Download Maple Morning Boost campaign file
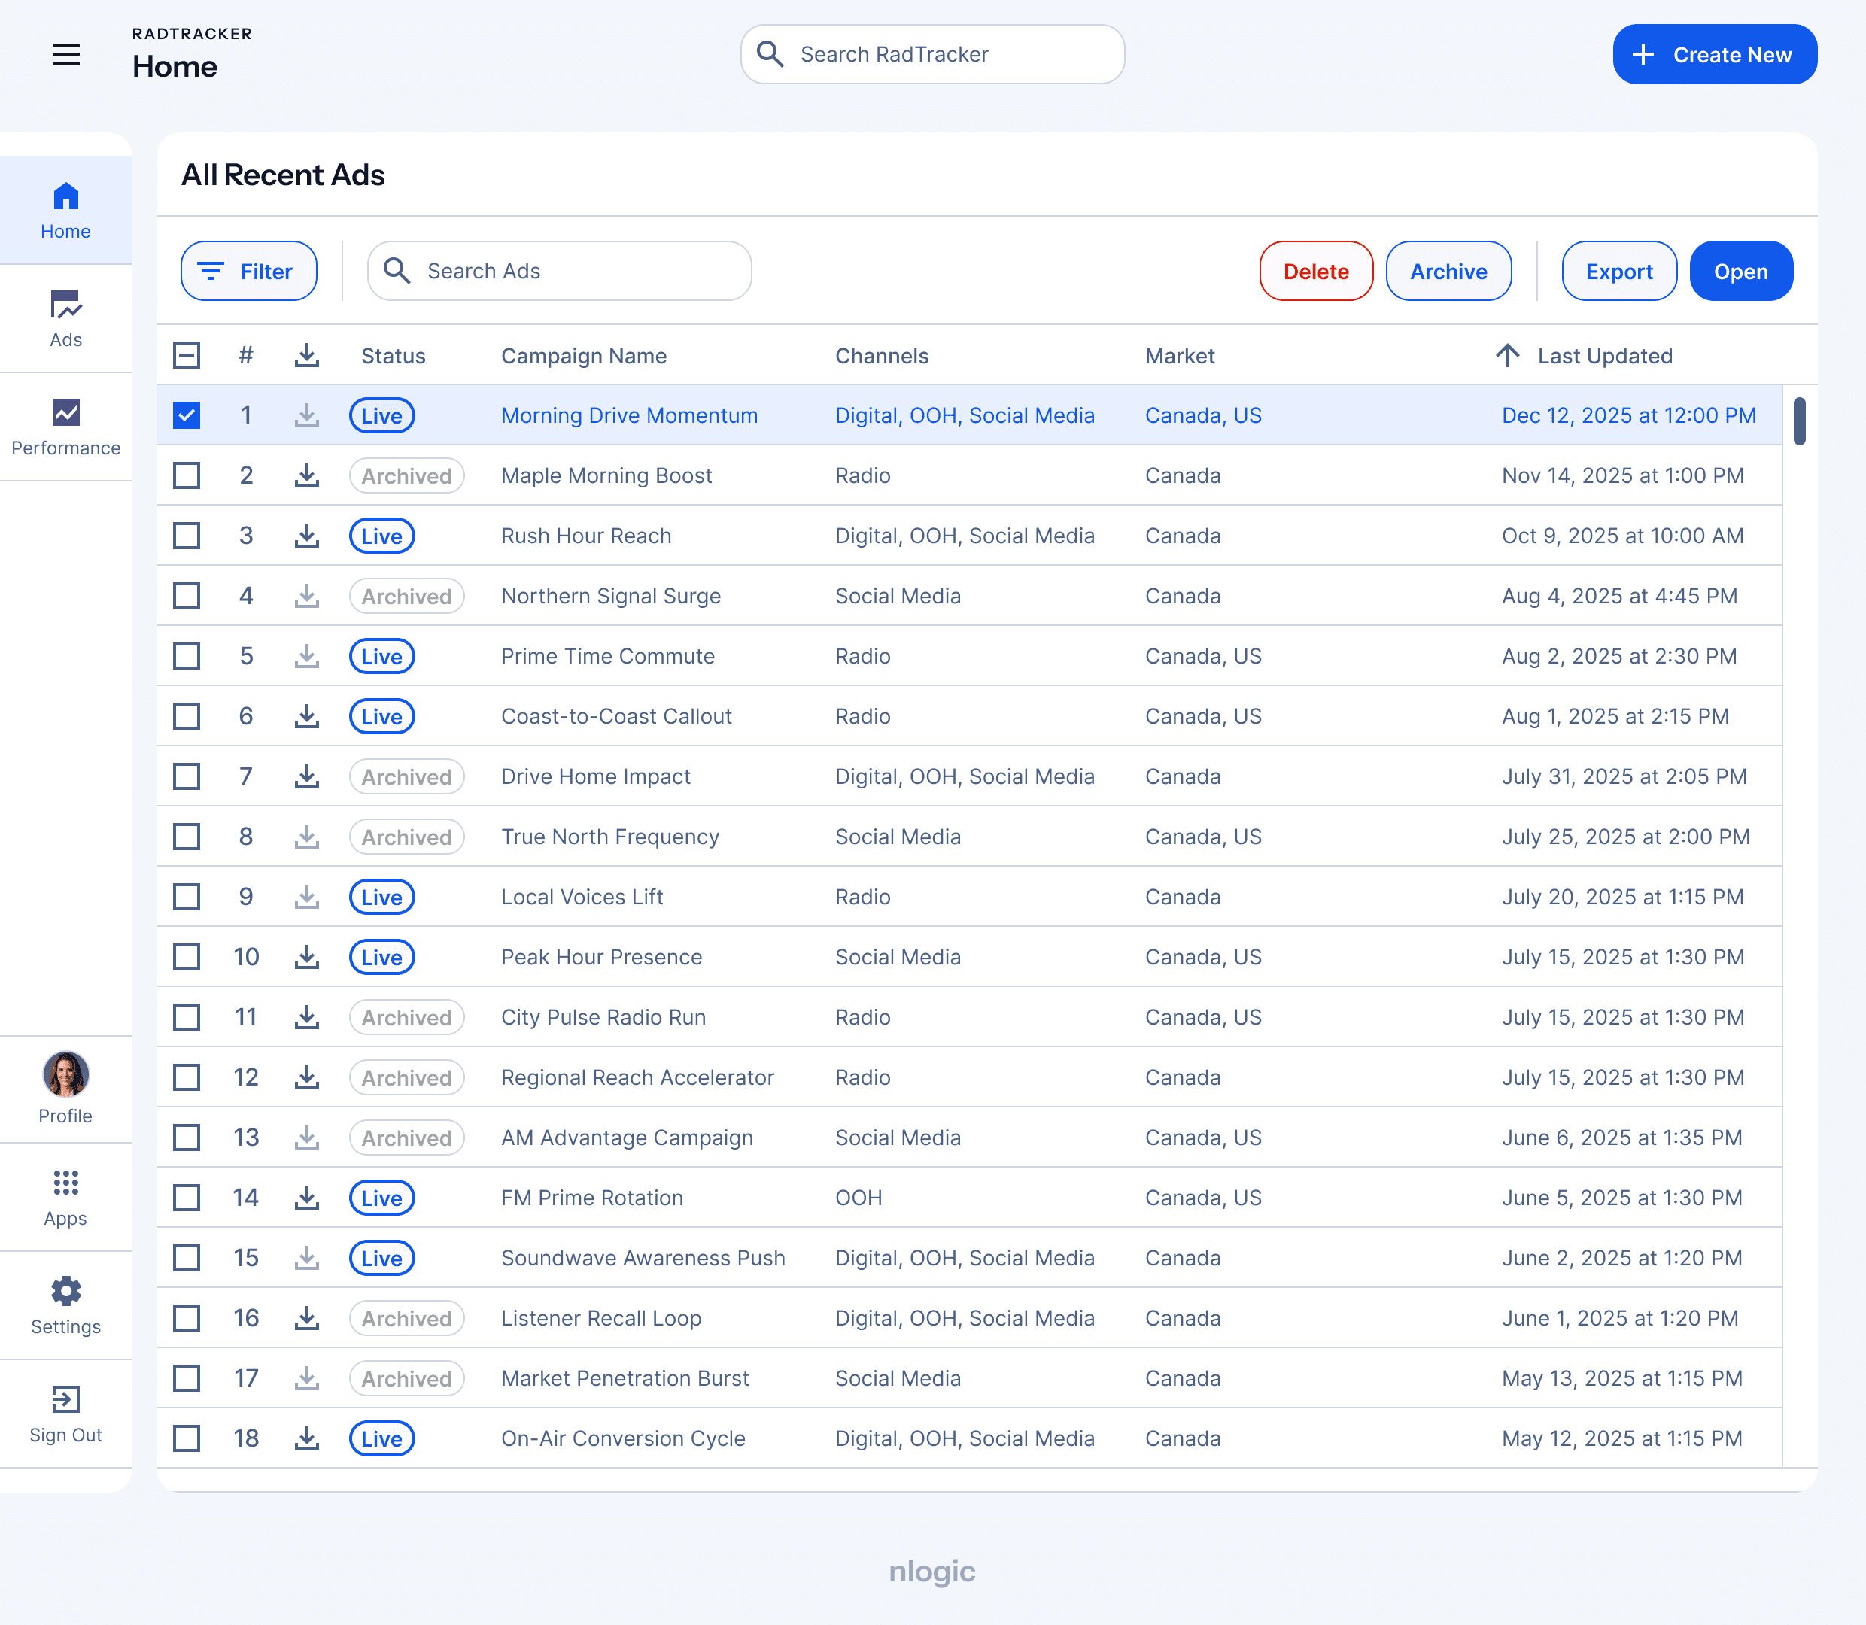Image resolution: width=1866 pixels, height=1625 pixels. 306,475
